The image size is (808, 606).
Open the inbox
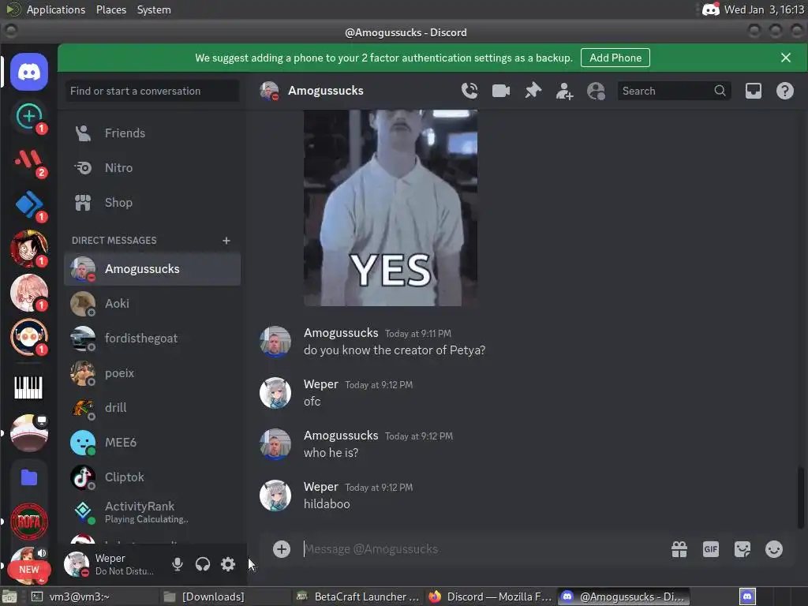754,91
